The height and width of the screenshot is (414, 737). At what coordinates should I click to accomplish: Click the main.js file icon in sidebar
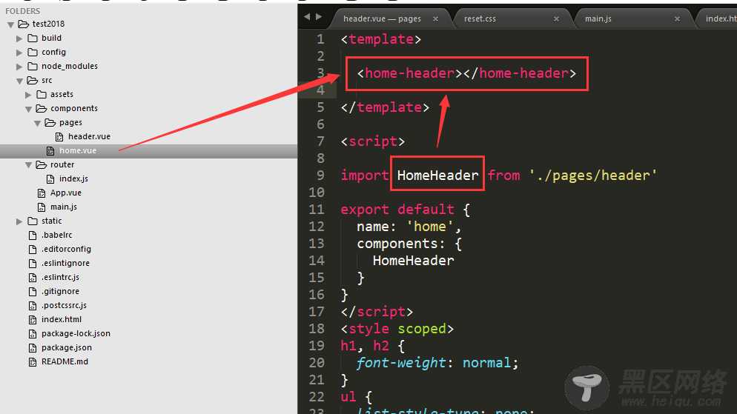pos(42,207)
